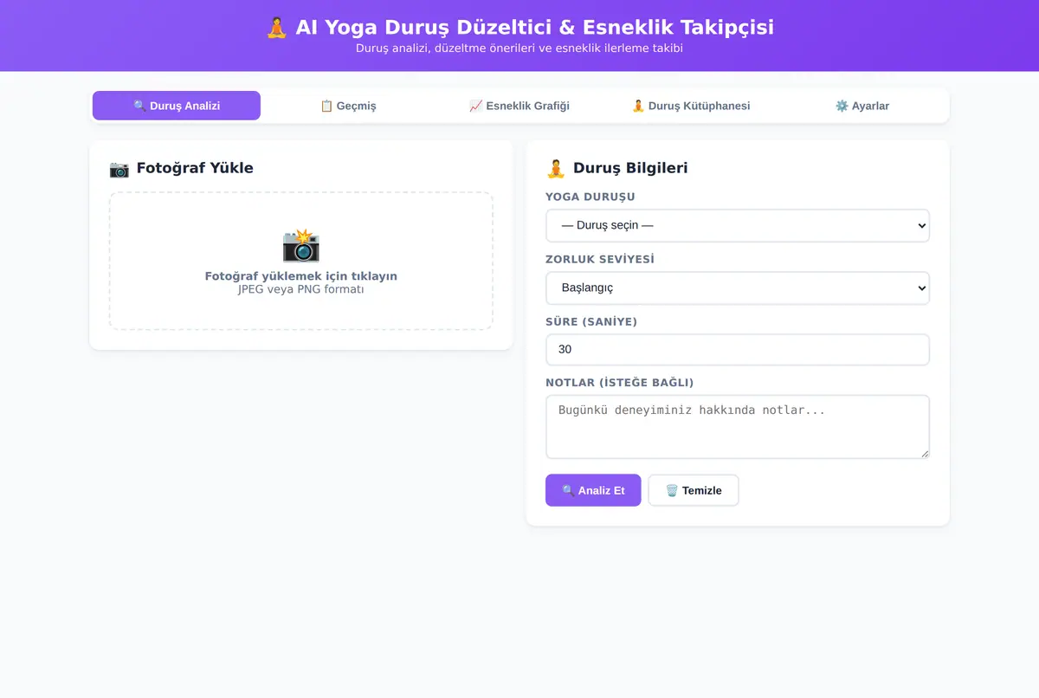The width and height of the screenshot is (1039, 698).
Task: Open the Ayarlar tab
Action: pos(862,106)
